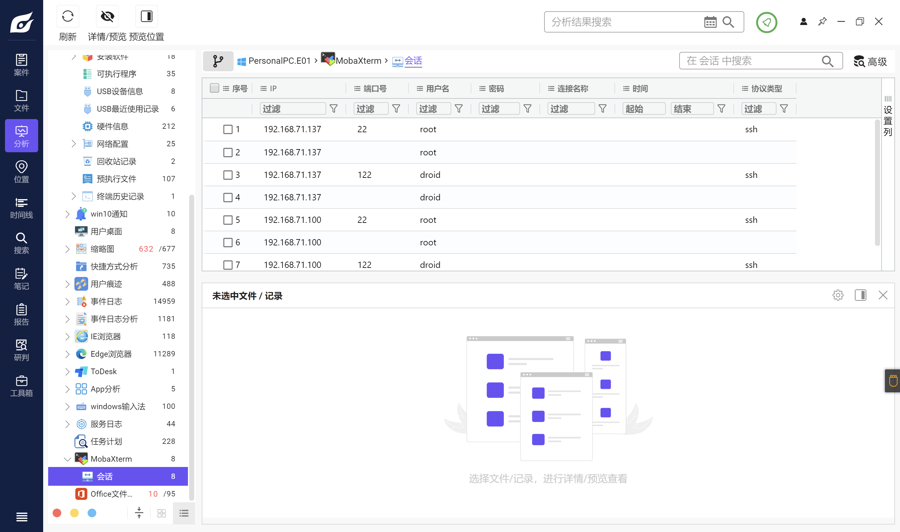This screenshot has height=532, width=900.
Task: Click the 报告 sidebar icon
Action: (x=22, y=314)
